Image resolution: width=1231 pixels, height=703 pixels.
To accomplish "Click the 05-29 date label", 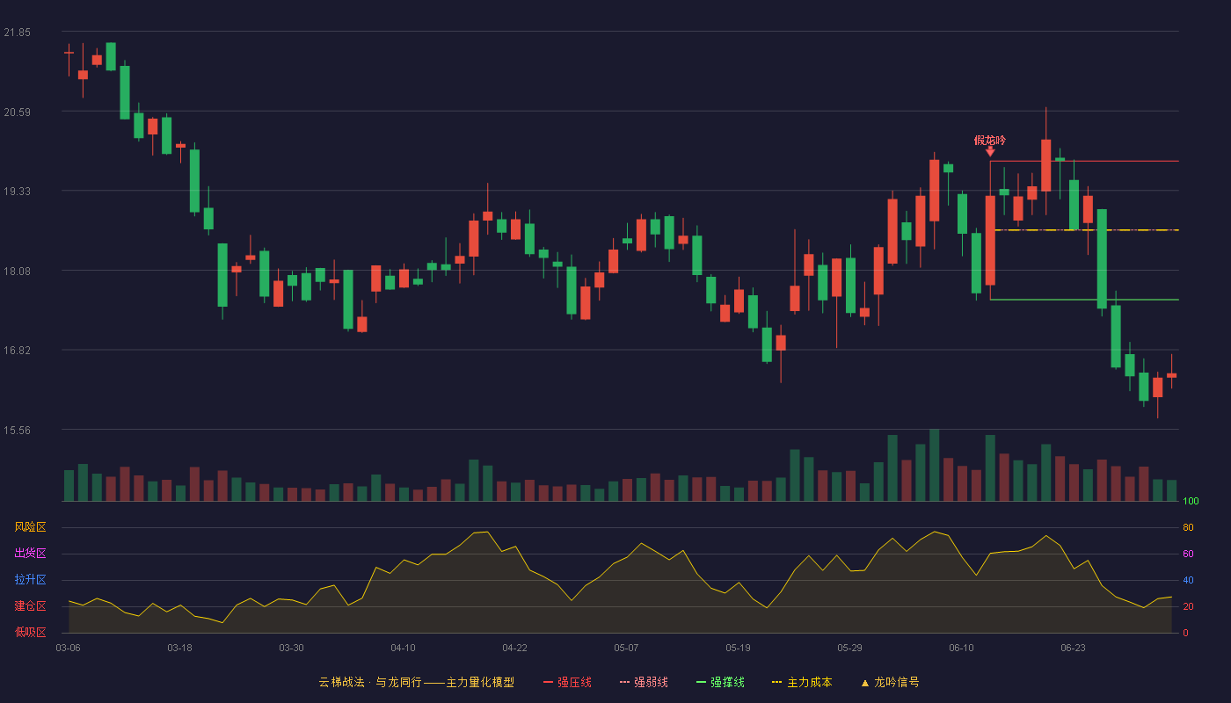I will (849, 648).
